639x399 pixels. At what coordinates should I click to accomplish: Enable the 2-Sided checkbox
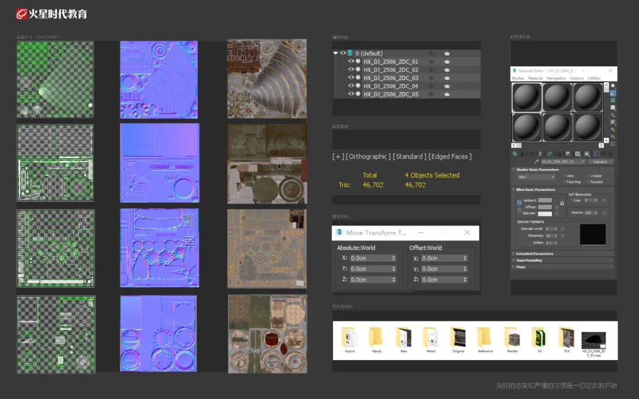pyautogui.click(x=589, y=176)
